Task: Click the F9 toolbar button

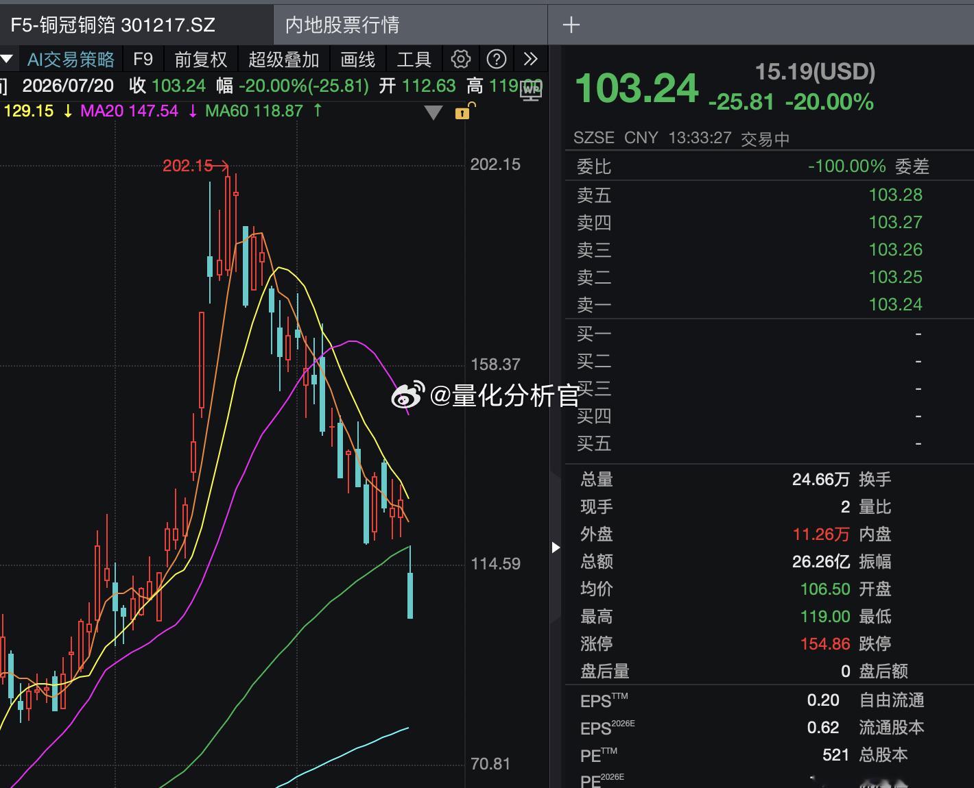Action: tap(143, 60)
